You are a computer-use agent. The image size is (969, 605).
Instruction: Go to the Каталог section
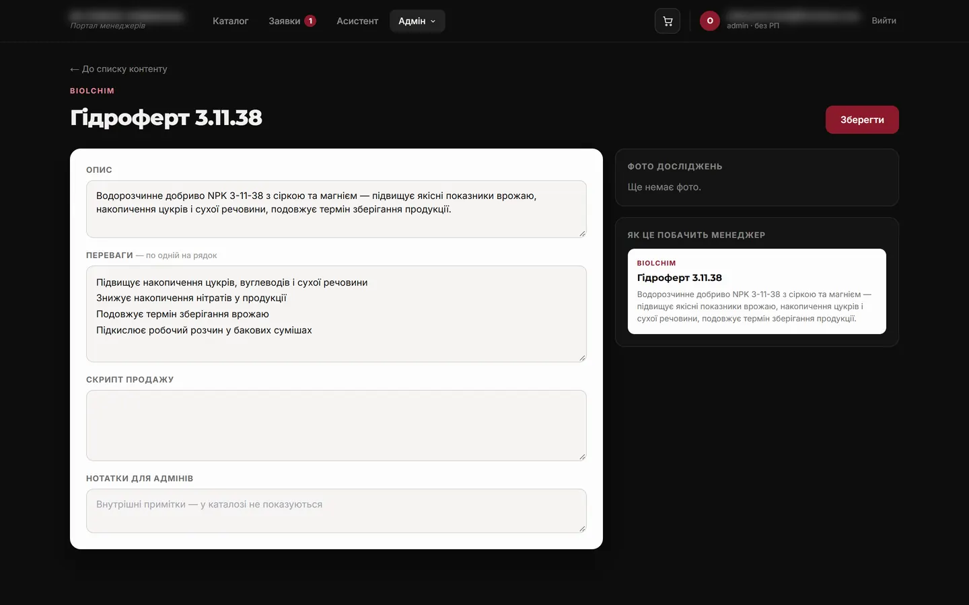(230, 21)
